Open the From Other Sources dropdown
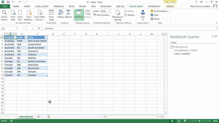The width and height of the screenshot is (219, 123). [40, 15]
